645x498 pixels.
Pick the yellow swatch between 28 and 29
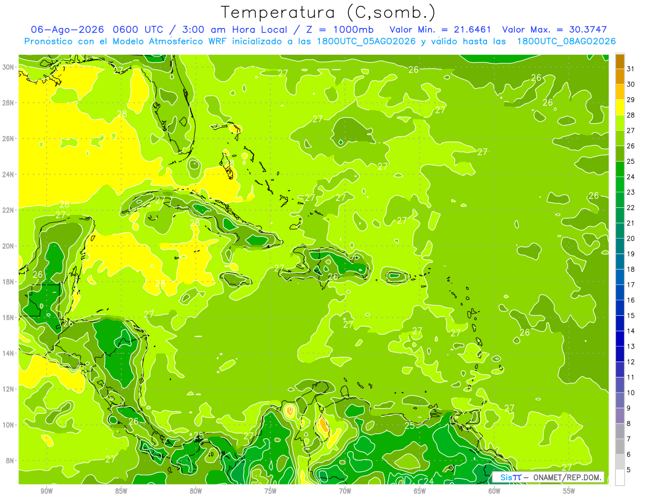coord(620,107)
